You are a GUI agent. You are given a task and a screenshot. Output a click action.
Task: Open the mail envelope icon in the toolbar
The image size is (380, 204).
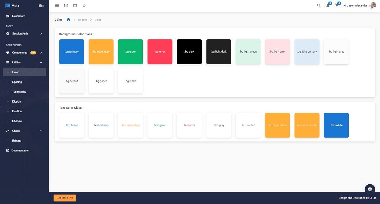click(x=66, y=5)
